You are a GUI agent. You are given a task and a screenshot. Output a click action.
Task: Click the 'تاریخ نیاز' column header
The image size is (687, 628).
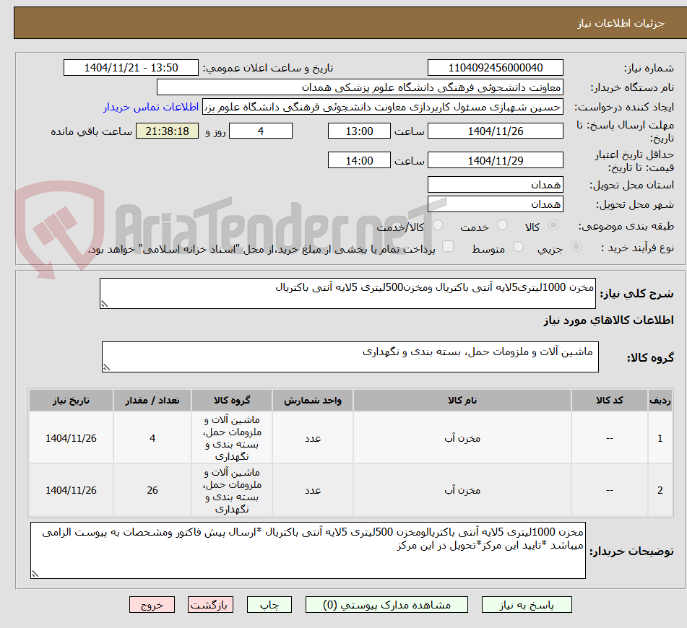(71, 401)
